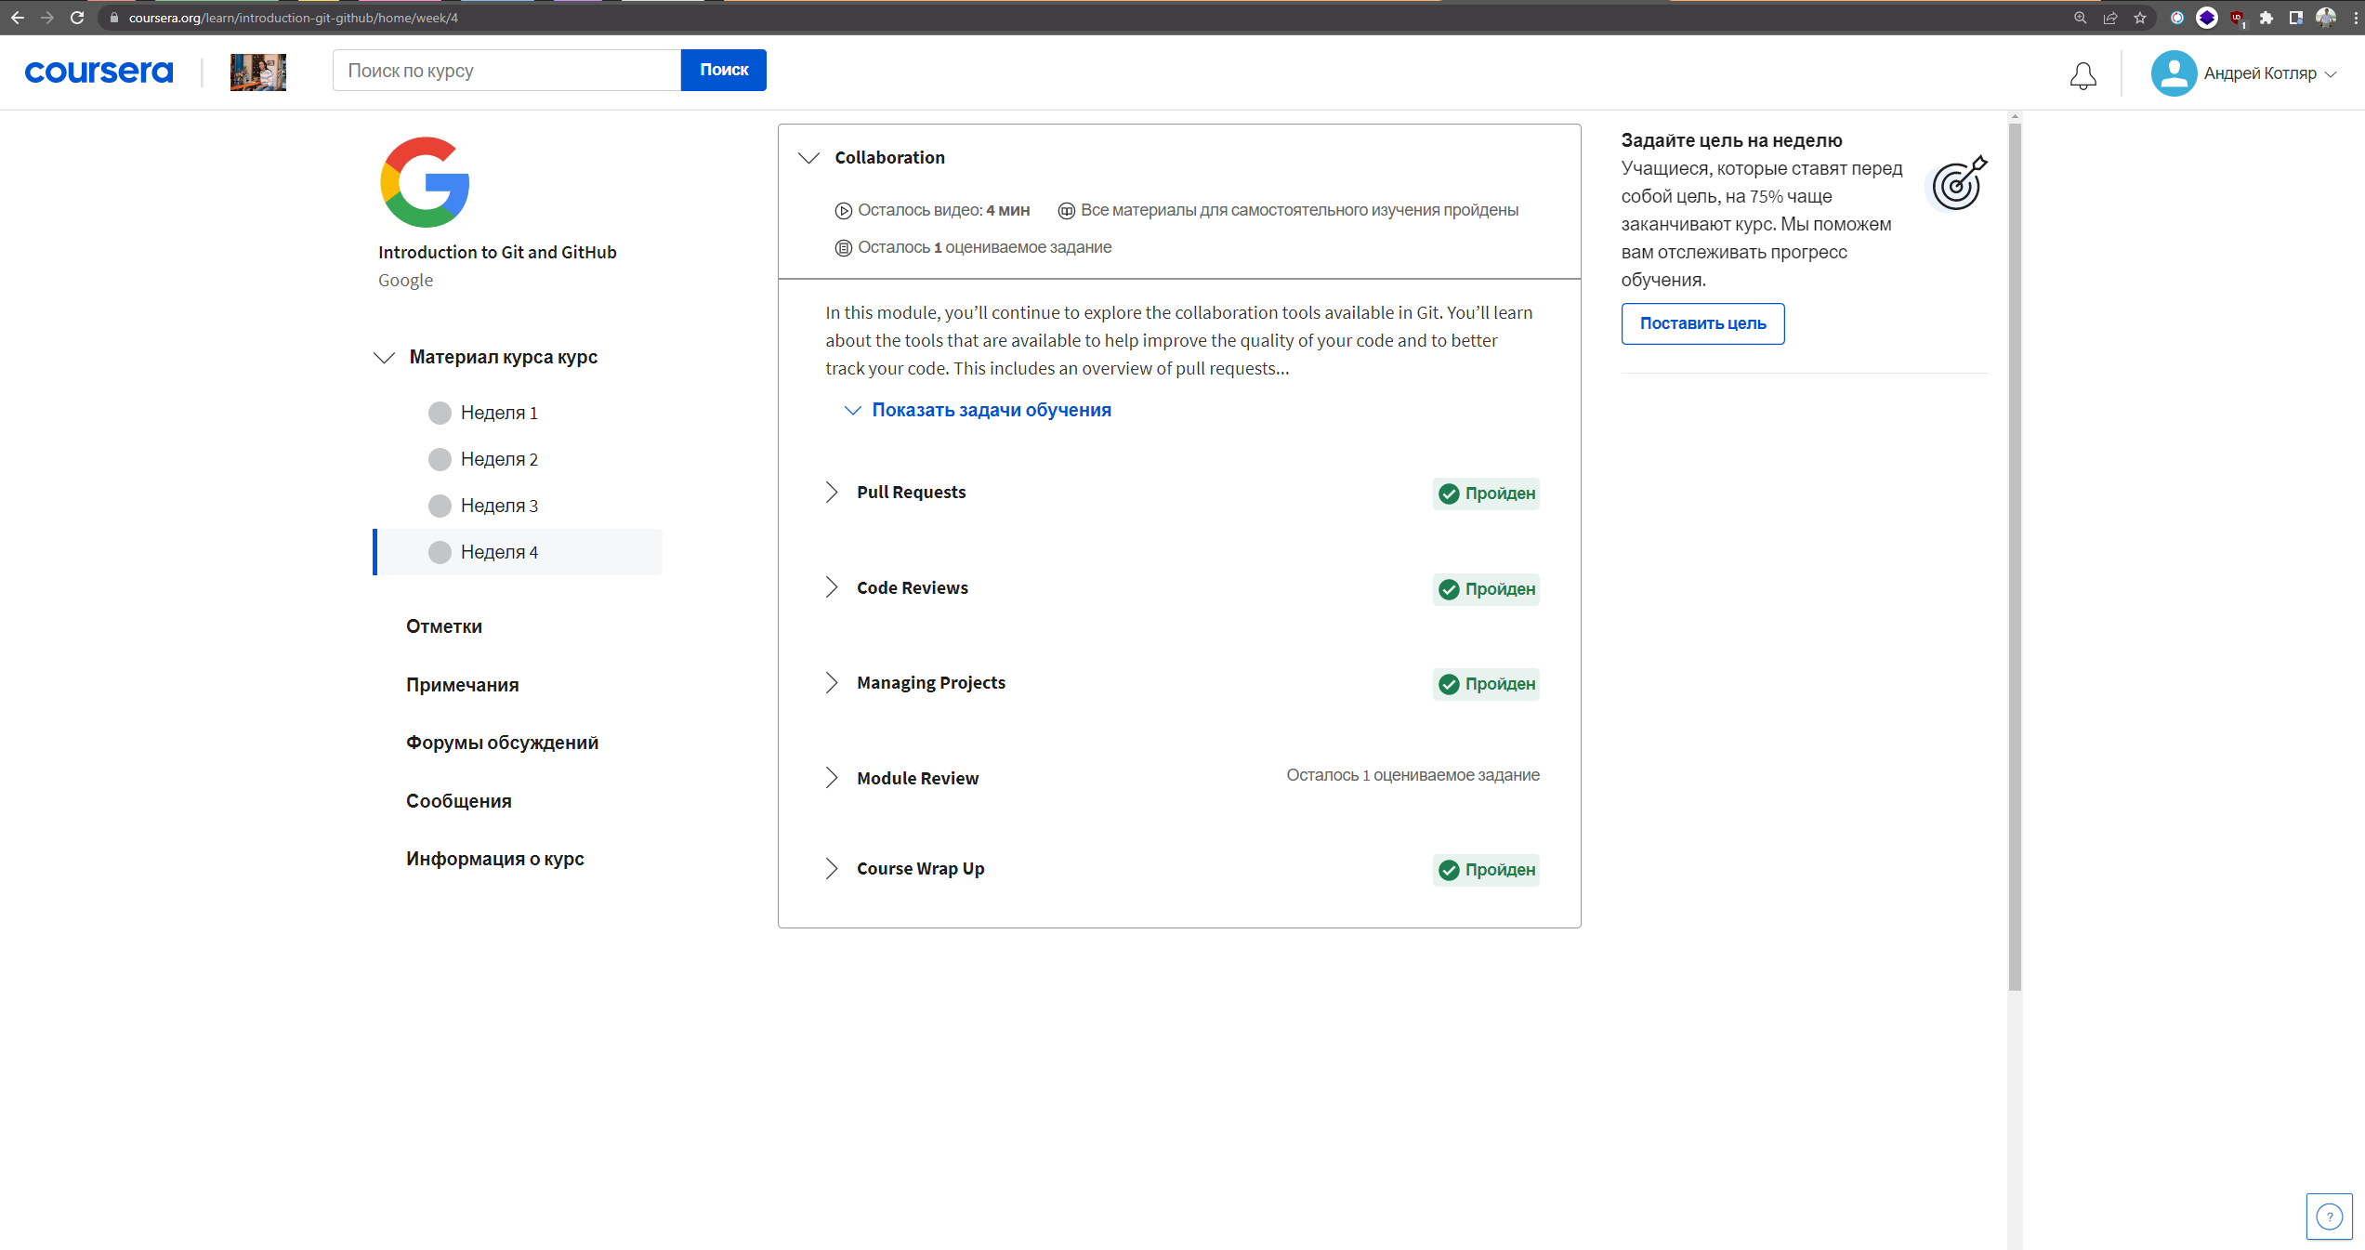Viewport: 2365px width, 1250px height.
Task: Select Неделя 1 status circle
Action: [x=440, y=413]
